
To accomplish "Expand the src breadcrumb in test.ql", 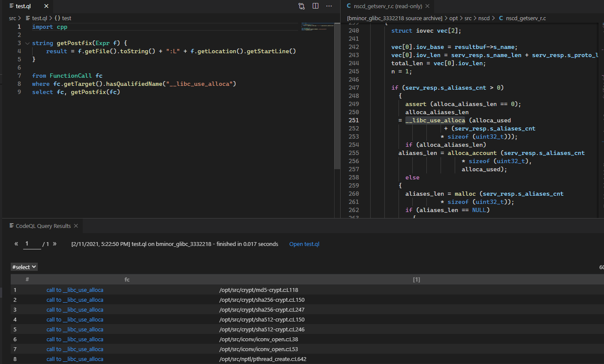I will (x=12, y=18).
